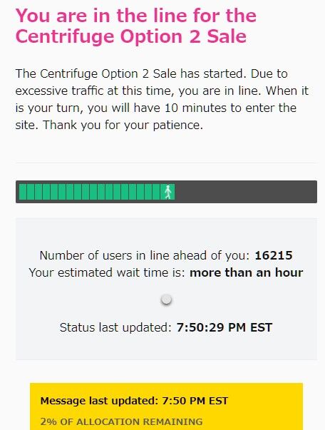Viewport: 325px width, 430px height.
Task: Click 'Thank you for your patience' text
Action: [123, 125]
